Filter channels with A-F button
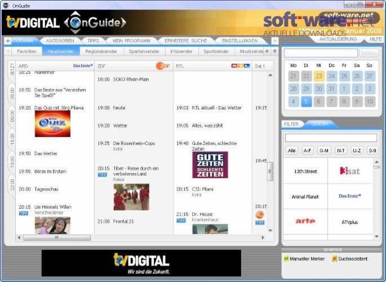 (308, 151)
